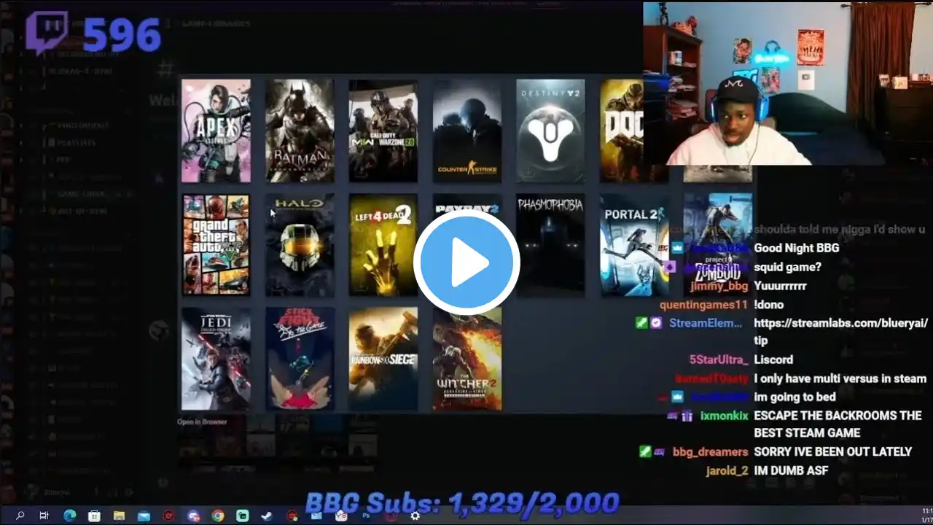Screen dimensions: 933x525
Task: Open the Destiny 2 game cover
Action: point(550,131)
